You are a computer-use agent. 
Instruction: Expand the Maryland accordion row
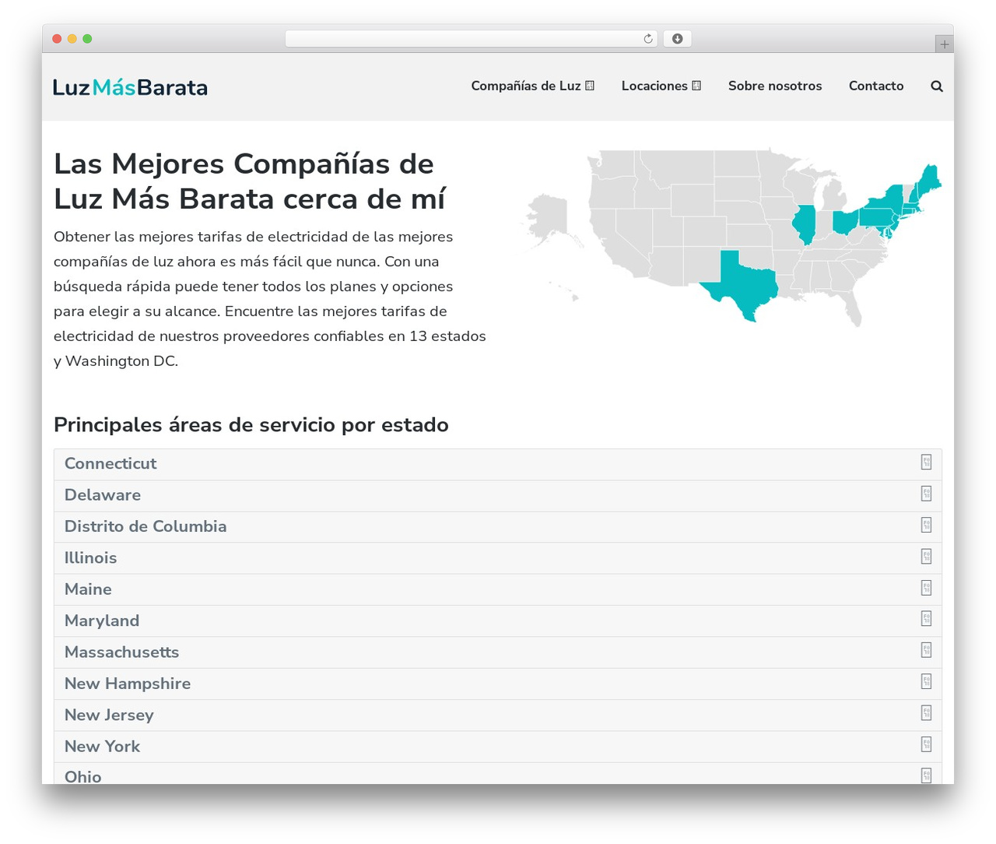[498, 621]
